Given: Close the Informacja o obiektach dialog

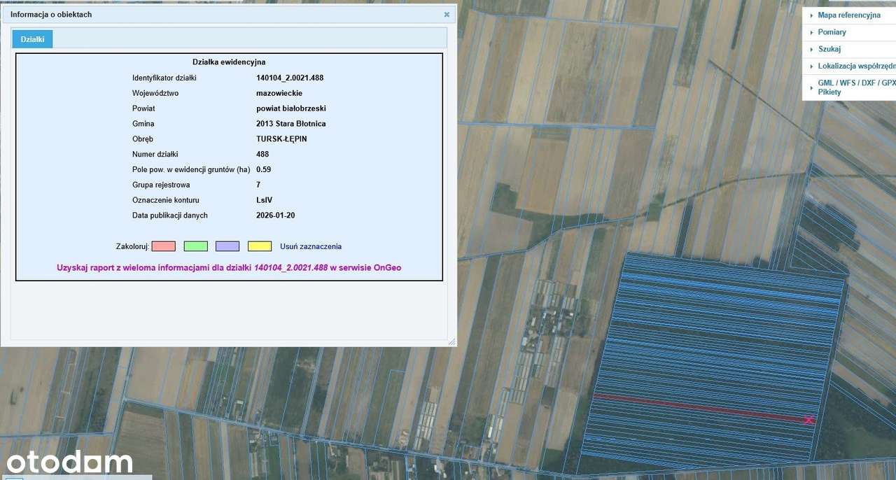Looking at the screenshot, I should (447, 14).
